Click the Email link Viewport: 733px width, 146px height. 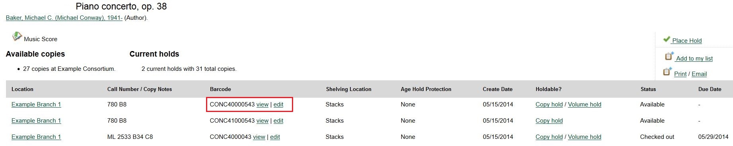pos(699,74)
